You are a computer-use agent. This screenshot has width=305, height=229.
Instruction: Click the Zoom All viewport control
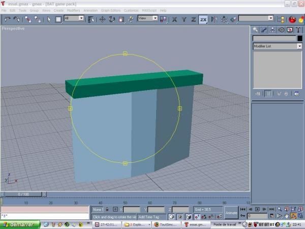(287, 209)
